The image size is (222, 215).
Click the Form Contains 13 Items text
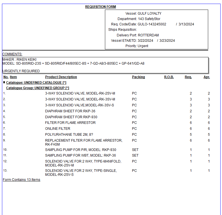(x=21, y=180)
